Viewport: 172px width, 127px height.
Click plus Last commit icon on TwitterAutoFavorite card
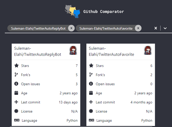pos(91,102)
